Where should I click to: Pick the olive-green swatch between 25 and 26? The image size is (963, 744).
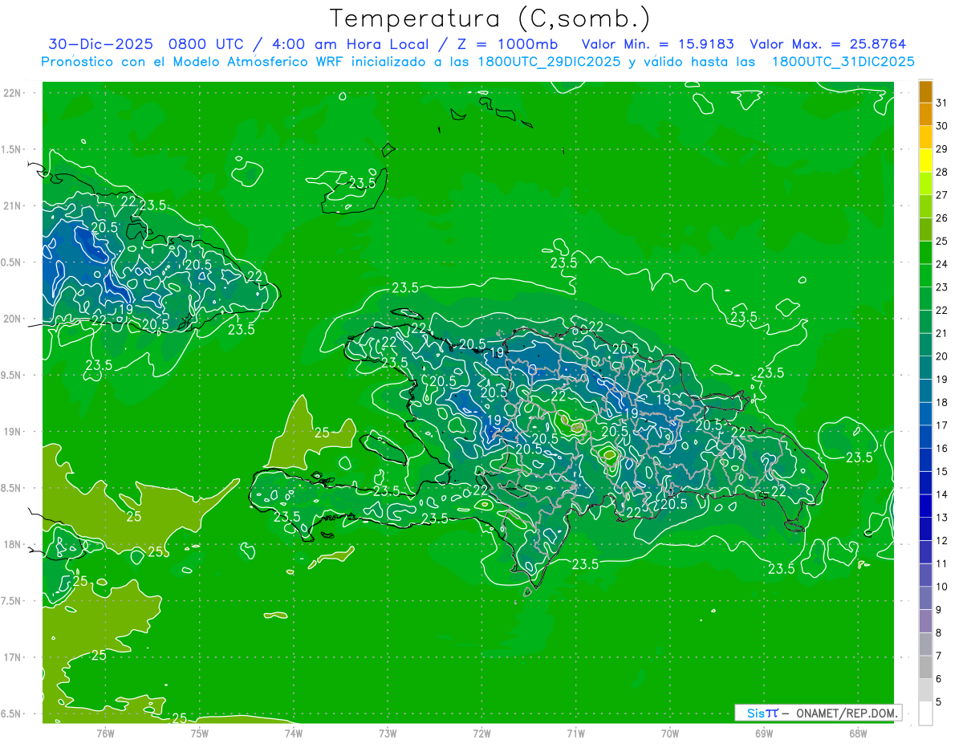click(925, 230)
